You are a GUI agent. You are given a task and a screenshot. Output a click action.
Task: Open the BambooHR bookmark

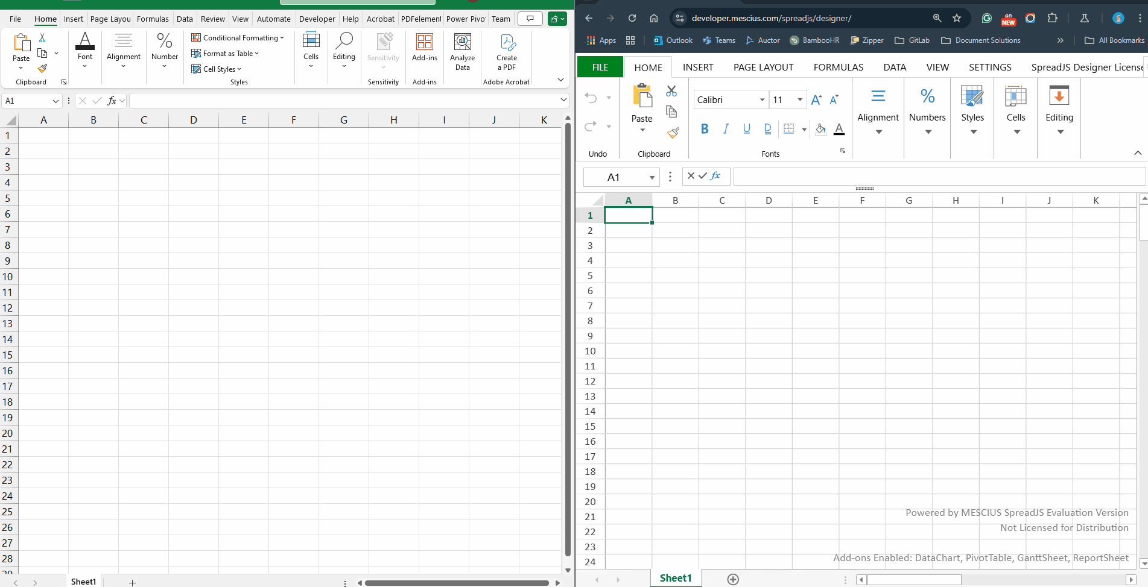pyautogui.click(x=814, y=40)
